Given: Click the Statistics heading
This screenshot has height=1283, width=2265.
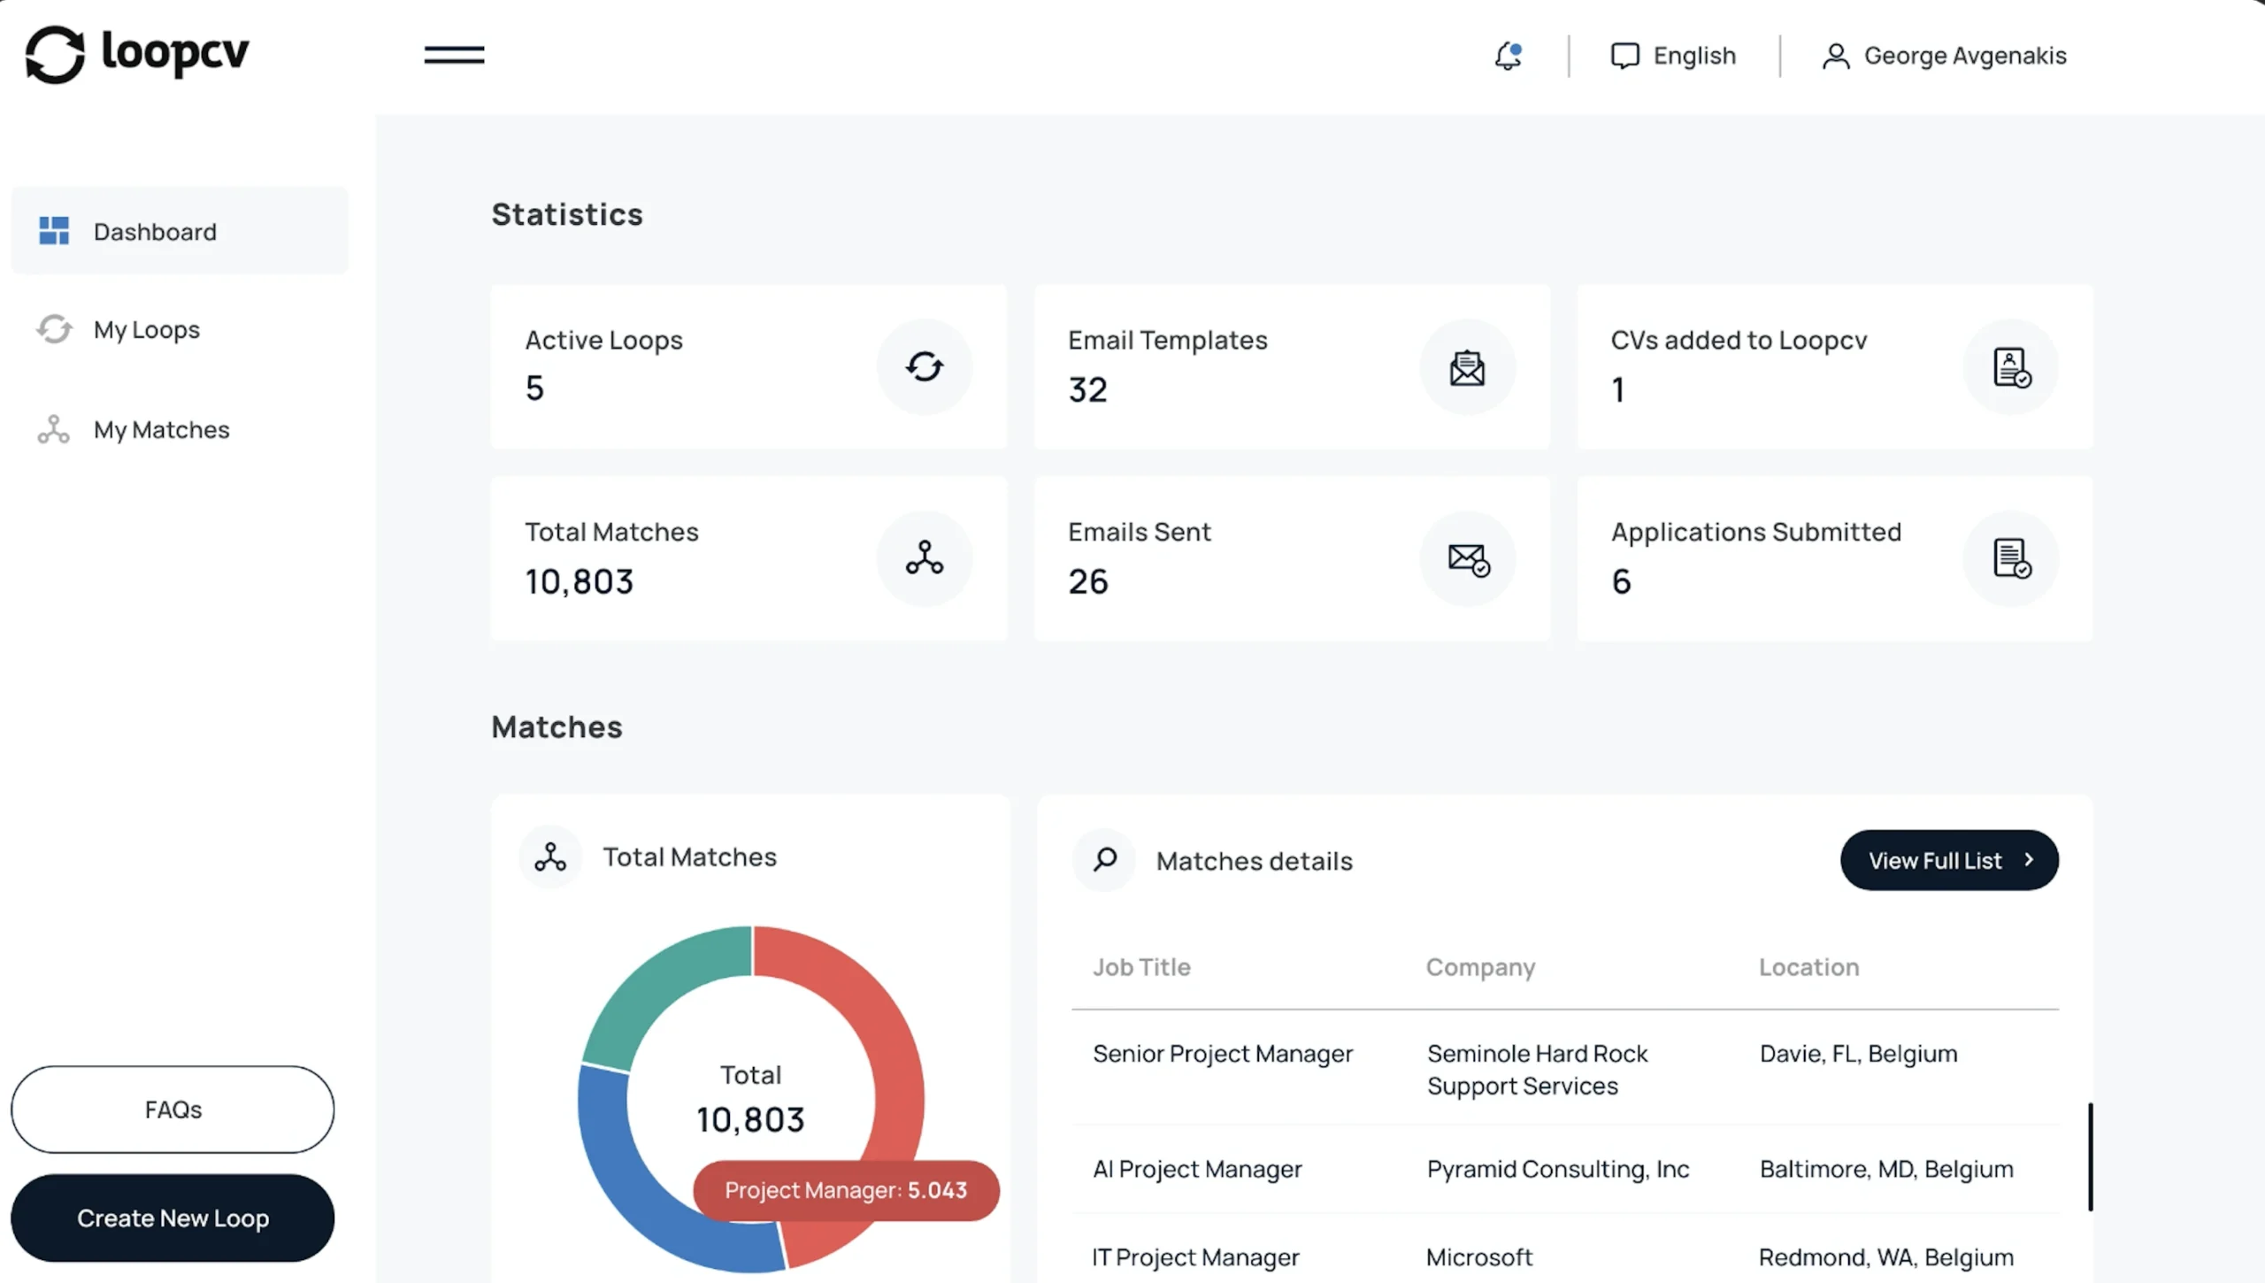Looking at the screenshot, I should (567, 214).
